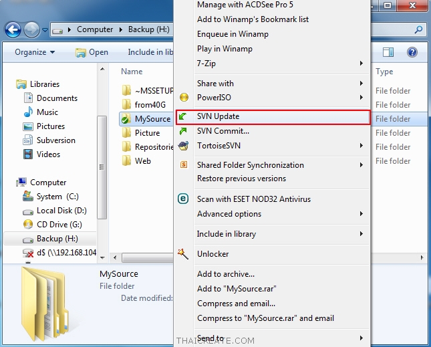Viewport: 431px width, 347px height.
Task: Click the Type column header
Action: coord(384,72)
